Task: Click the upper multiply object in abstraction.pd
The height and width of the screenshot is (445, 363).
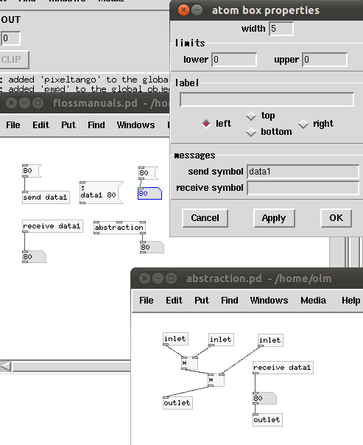Action: (189, 363)
